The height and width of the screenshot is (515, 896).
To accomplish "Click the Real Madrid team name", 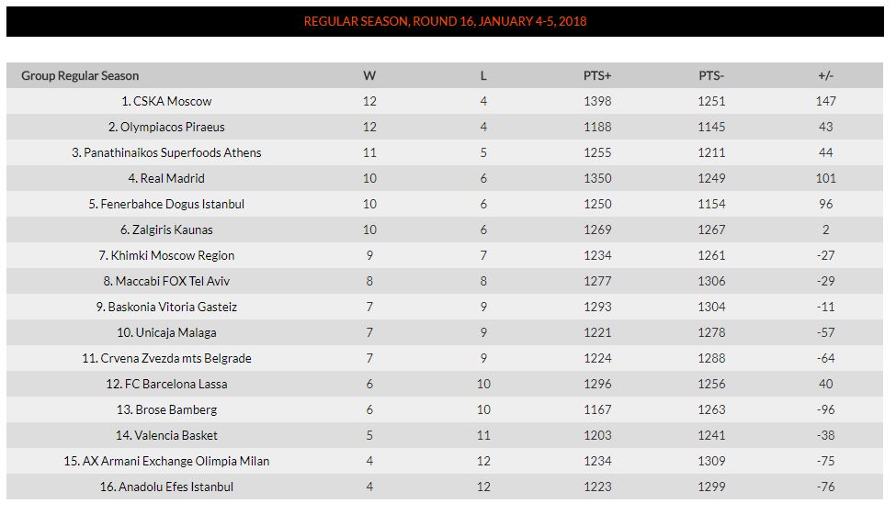I will 166,178.
